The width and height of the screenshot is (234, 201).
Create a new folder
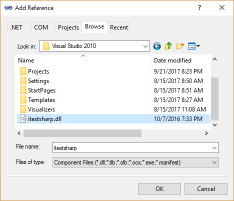click(x=180, y=46)
